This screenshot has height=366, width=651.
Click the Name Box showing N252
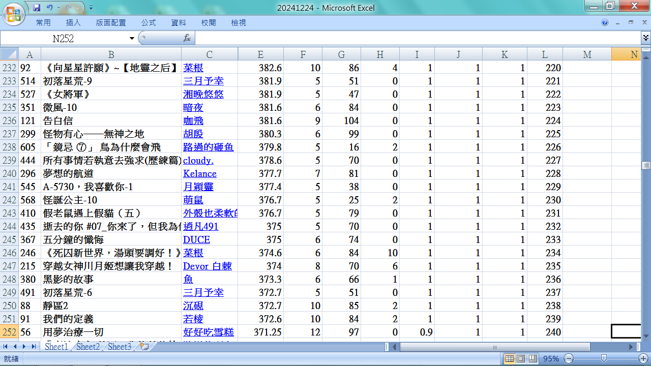(64, 38)
